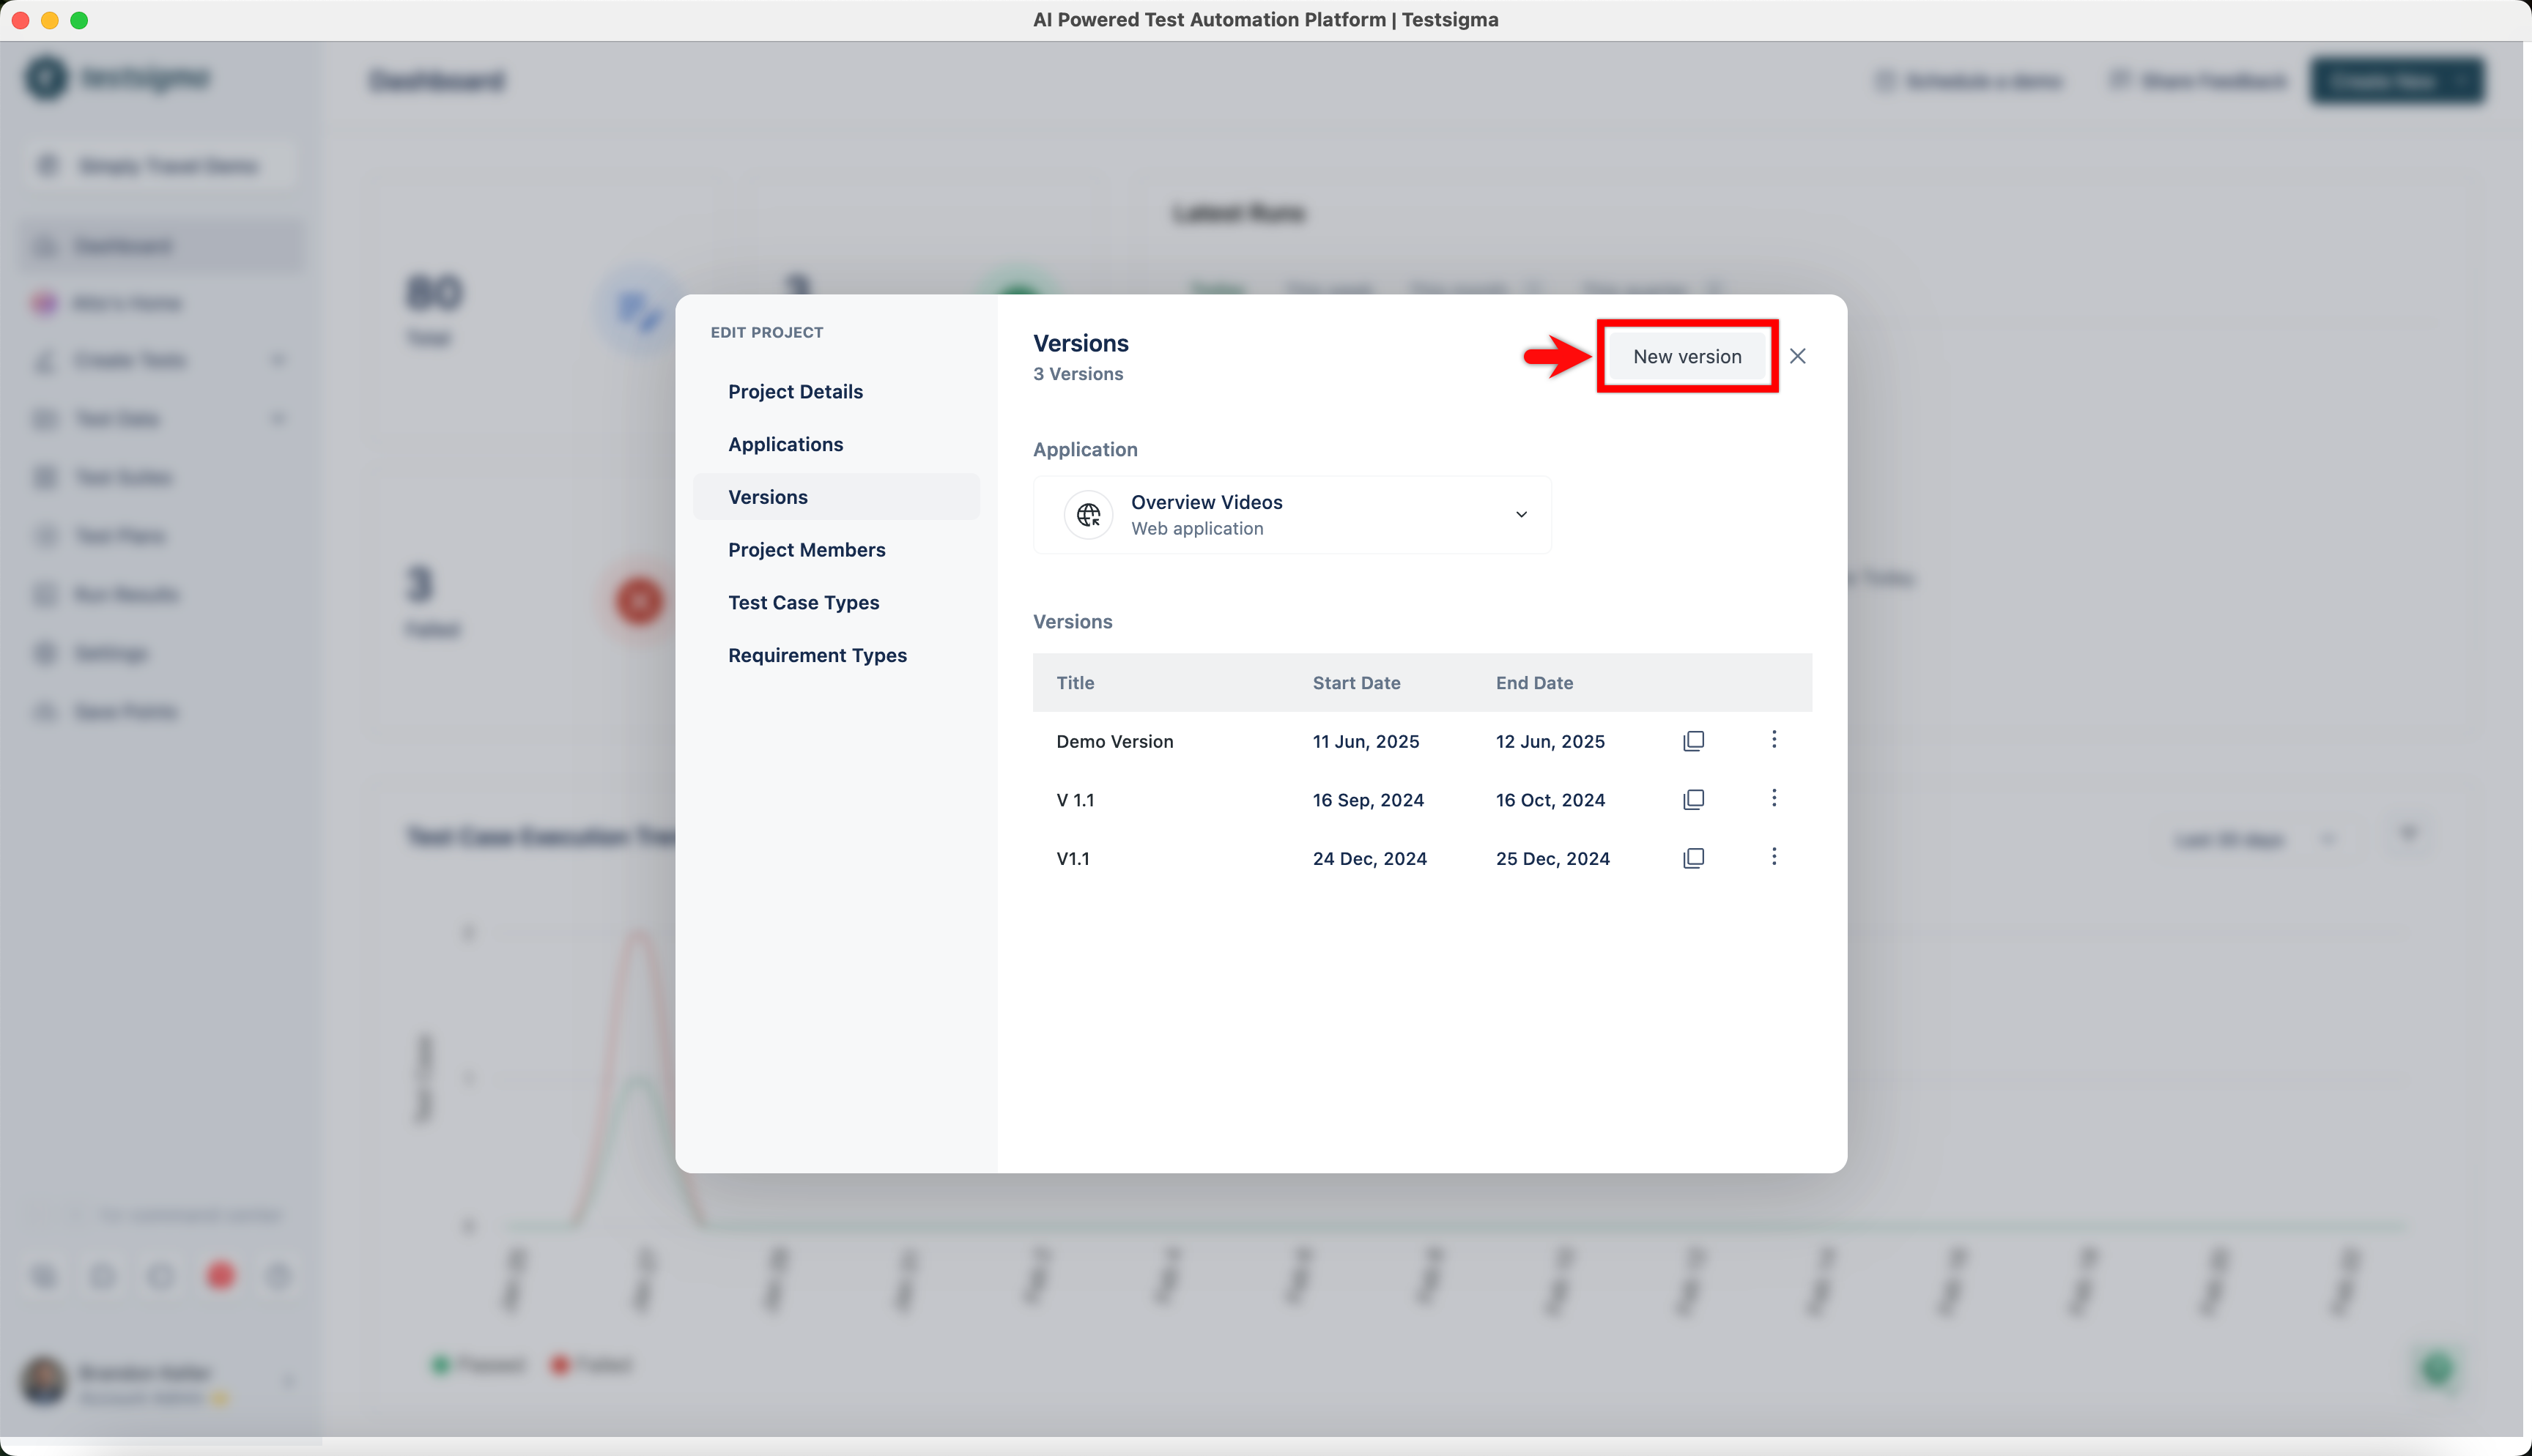Click the Demo Version title
Screen dimensions: 2532x1456
click(1114, 742)
